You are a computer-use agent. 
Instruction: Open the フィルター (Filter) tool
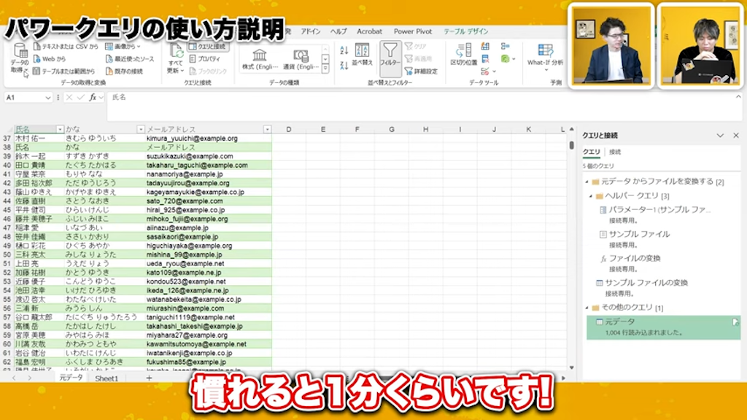[390, 58]
